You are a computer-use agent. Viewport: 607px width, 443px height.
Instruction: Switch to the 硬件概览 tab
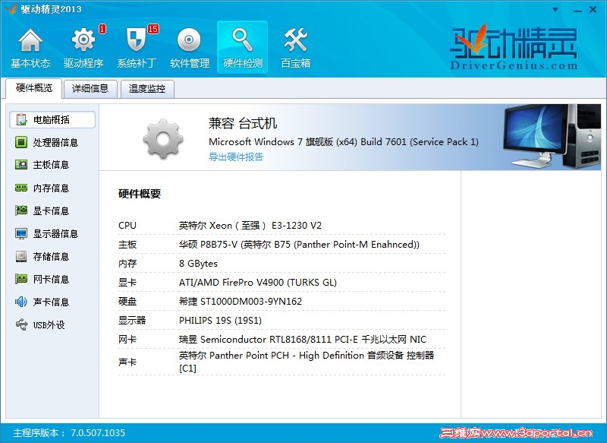[33, 88]
